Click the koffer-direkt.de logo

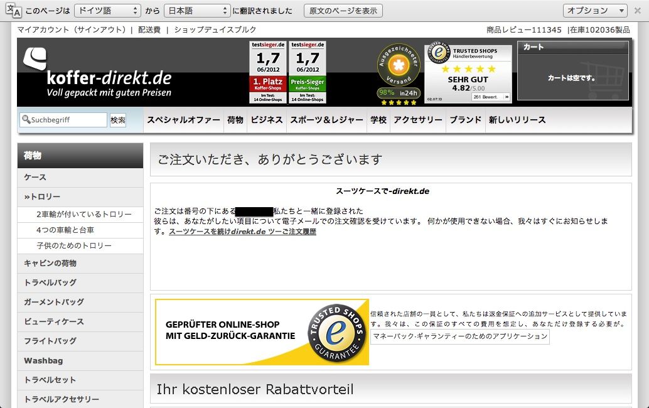pyautogui.click(x=99, y=73)
